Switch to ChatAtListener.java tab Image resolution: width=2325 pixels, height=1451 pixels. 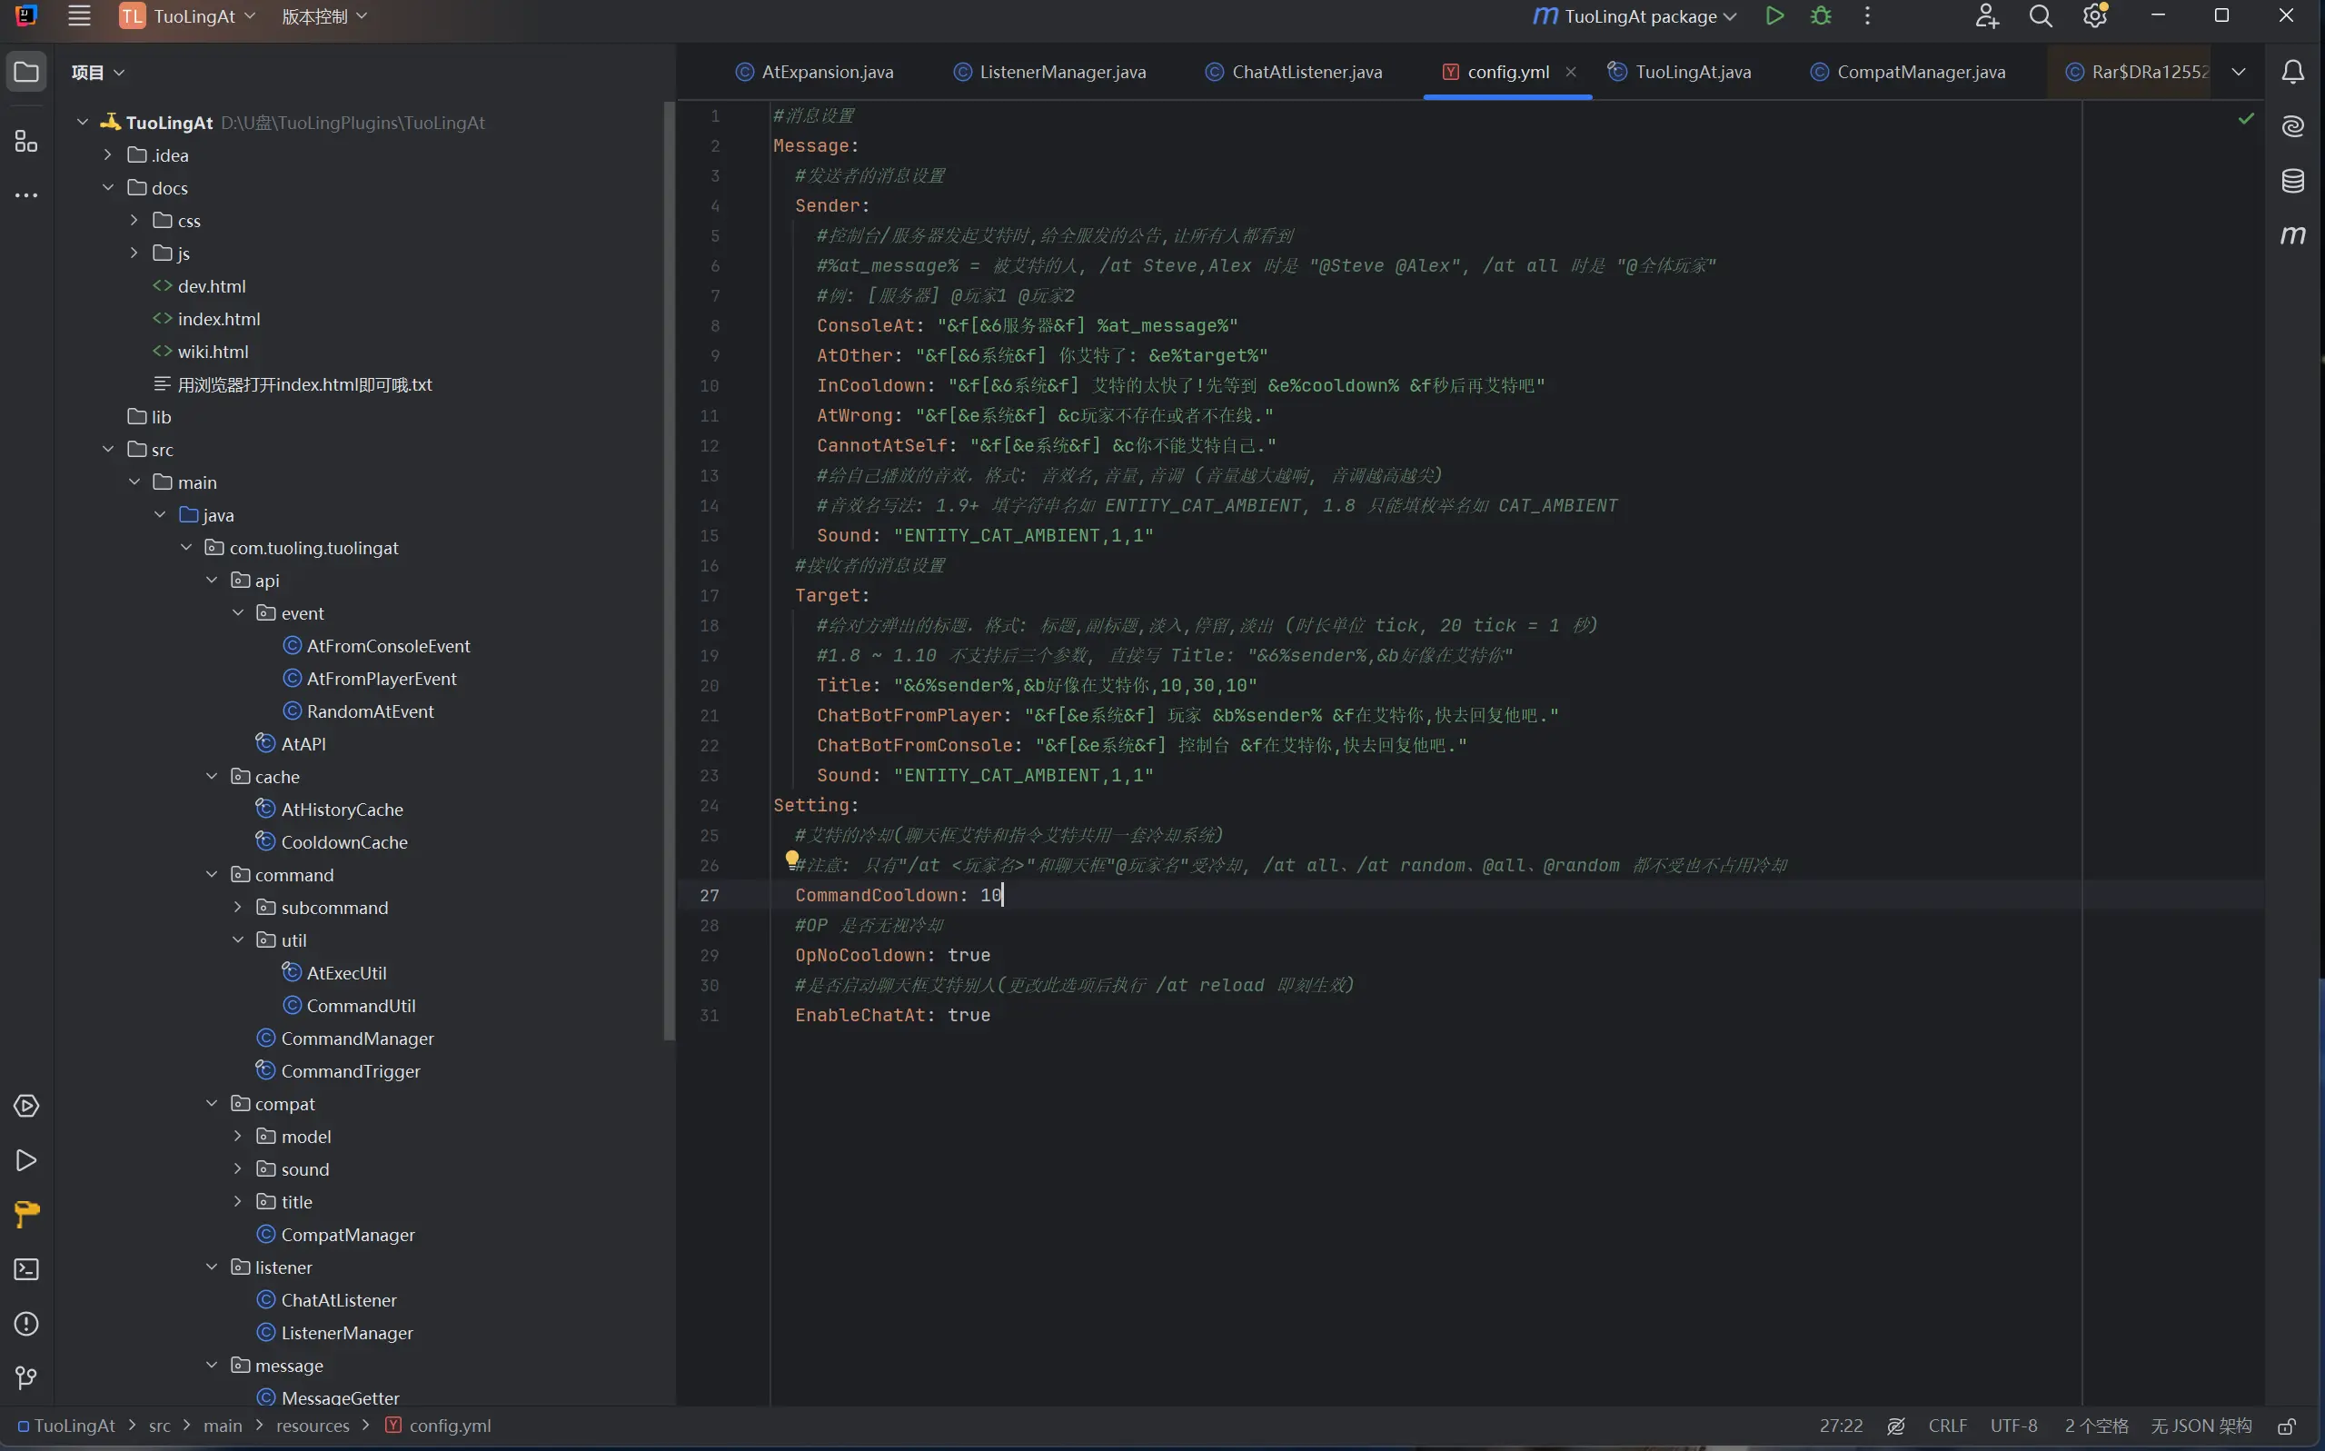pyautogui.click(x=1295, y=72)
